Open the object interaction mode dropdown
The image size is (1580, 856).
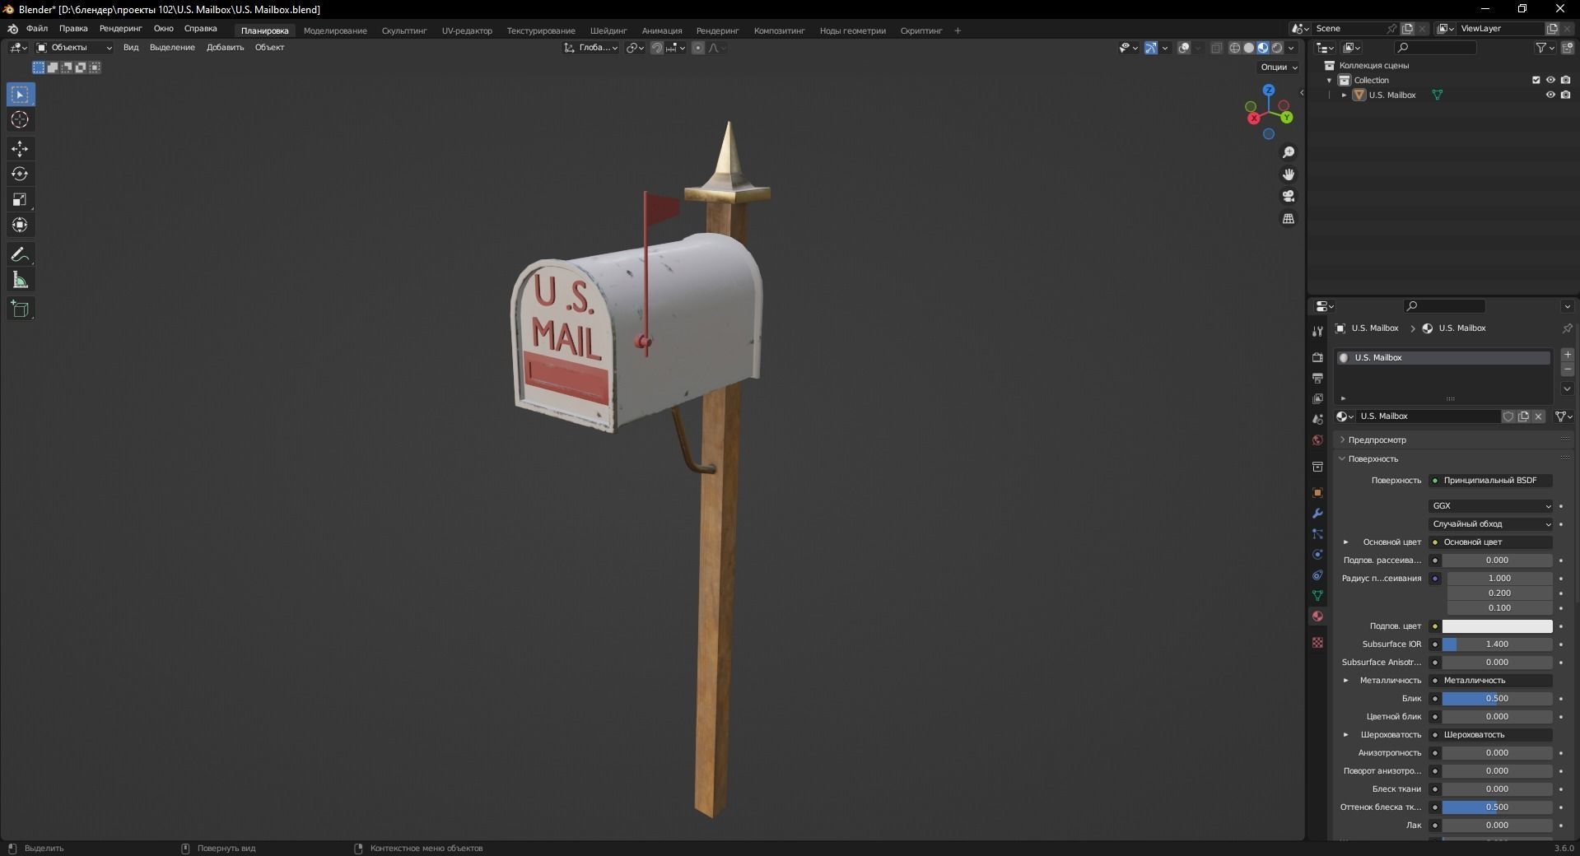[74, 48]
